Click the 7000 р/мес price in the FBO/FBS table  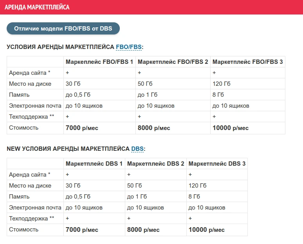click(x=82, y=128)
